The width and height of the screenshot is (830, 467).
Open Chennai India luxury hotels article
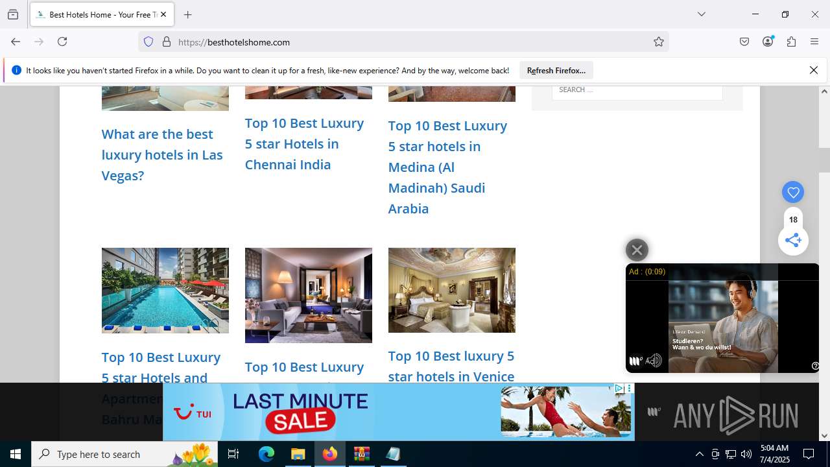(304, 143)
